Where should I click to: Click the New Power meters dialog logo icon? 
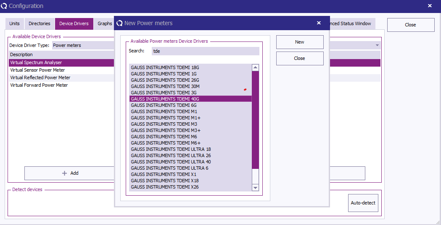point(119,23)
